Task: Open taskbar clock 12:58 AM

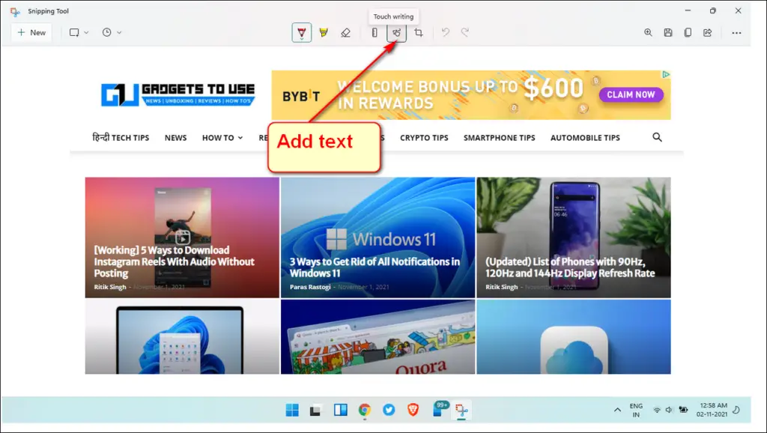Action: pos(712,410)
